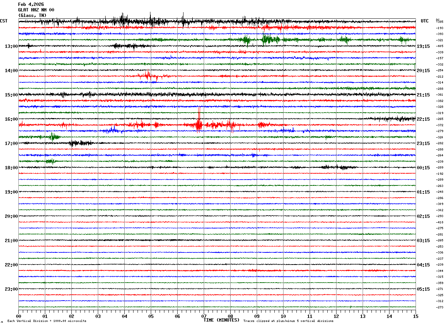445x326 pixels.
Task: Click the DC offset value "-254"
Action: tap(439, 71)
